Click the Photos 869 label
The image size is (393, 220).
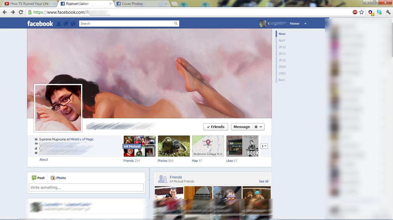165,161
